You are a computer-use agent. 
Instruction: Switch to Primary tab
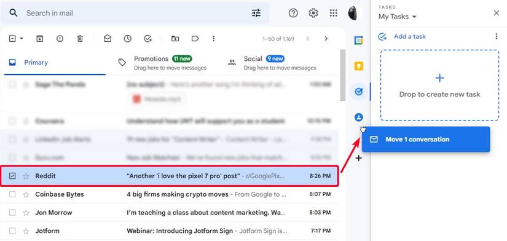point(55,63)
